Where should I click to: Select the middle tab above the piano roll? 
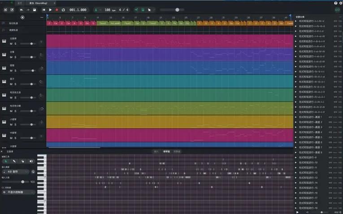tap(166, 151)
